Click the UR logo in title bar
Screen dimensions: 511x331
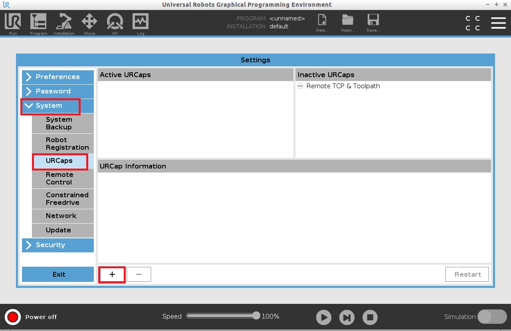[6, 5]
